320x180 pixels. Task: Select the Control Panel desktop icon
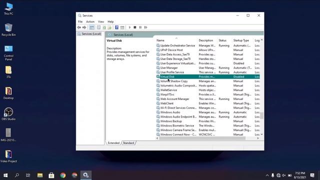8,53
